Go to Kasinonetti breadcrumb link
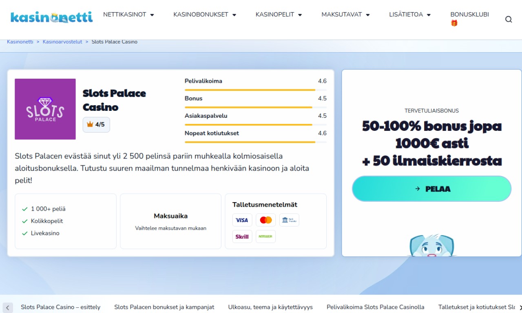The width and height of the screenshot is (522, 313). click(x=20, y=42)
